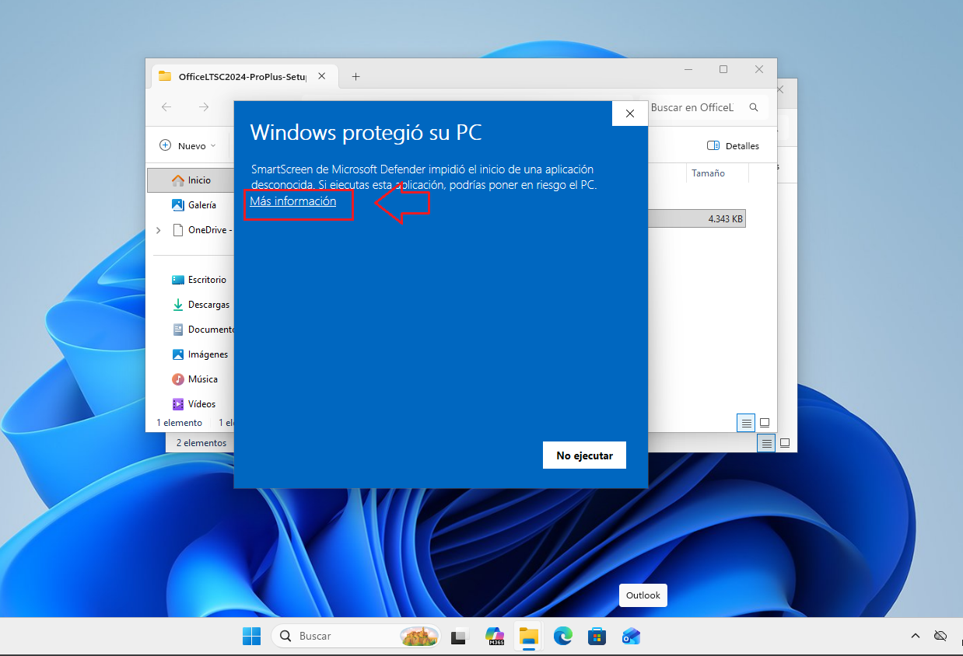Open Microsoft Store from taskbar
This screenshot has width=963, height=656.
click(x=597, y=636)
